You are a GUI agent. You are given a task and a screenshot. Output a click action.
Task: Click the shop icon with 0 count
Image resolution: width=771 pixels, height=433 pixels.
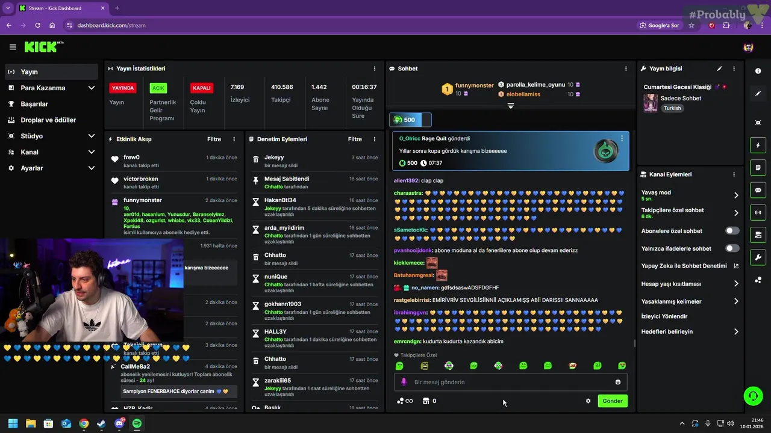point(429,401)
